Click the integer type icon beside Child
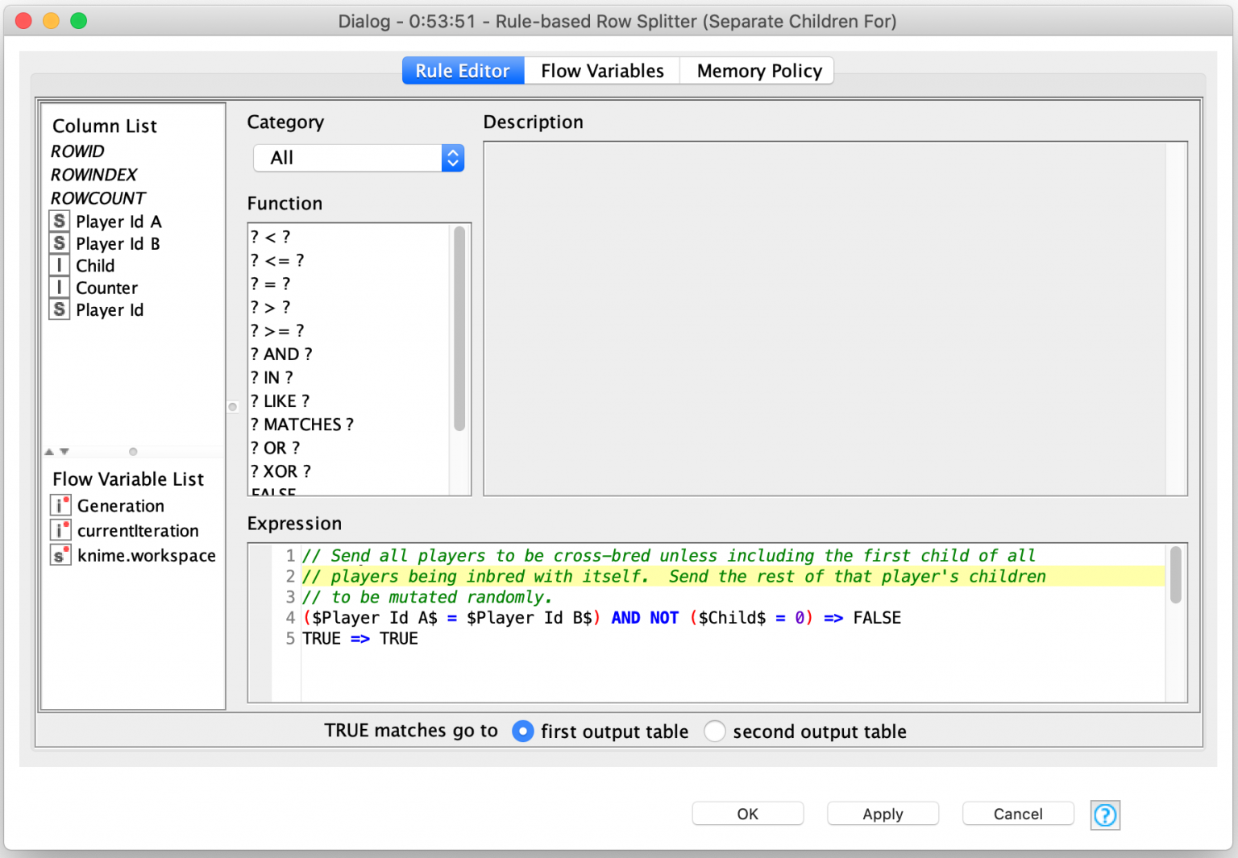 tap(59, 264)
